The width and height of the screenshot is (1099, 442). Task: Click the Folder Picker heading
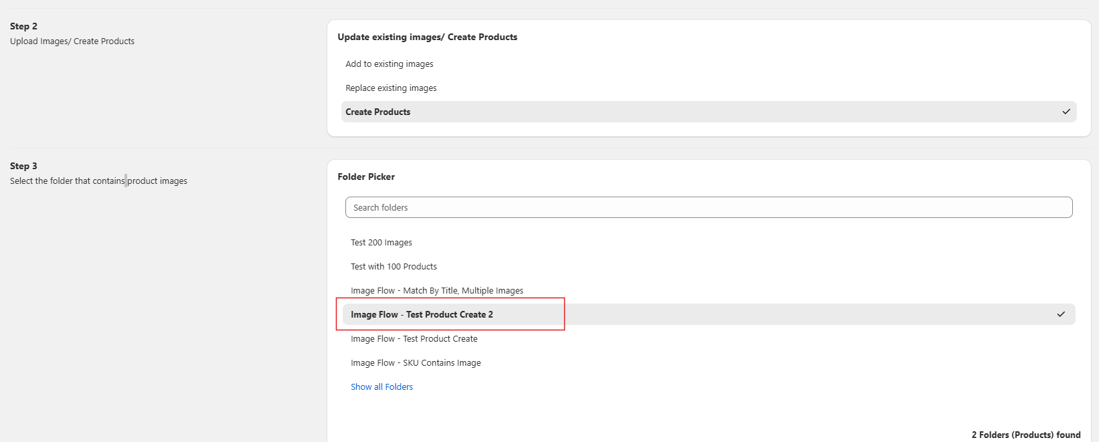(366, 177)
